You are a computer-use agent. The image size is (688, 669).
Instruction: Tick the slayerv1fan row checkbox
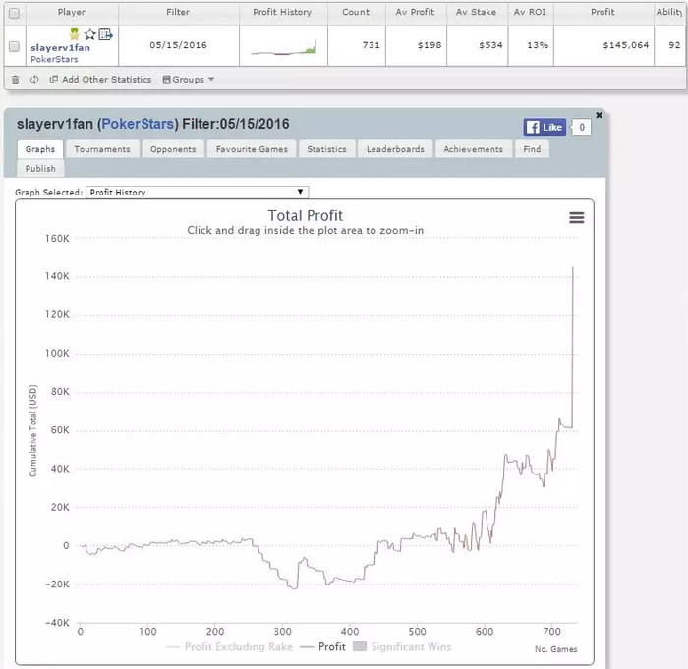(x=14, y=46)
